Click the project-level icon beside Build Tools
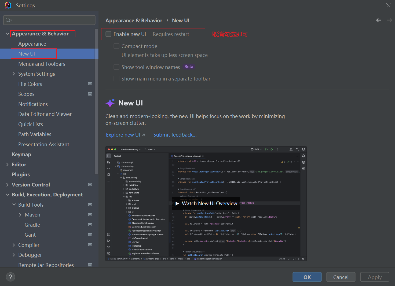This screenshot has height=286, width=395. click(90, 204)
